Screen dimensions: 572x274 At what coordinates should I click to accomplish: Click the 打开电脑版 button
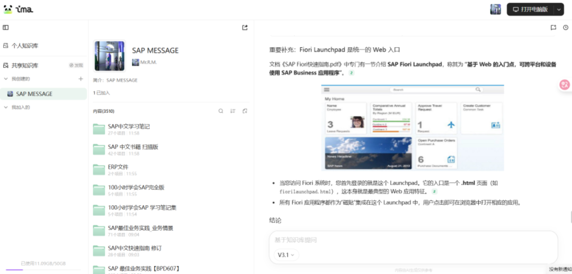coord(530,10)
